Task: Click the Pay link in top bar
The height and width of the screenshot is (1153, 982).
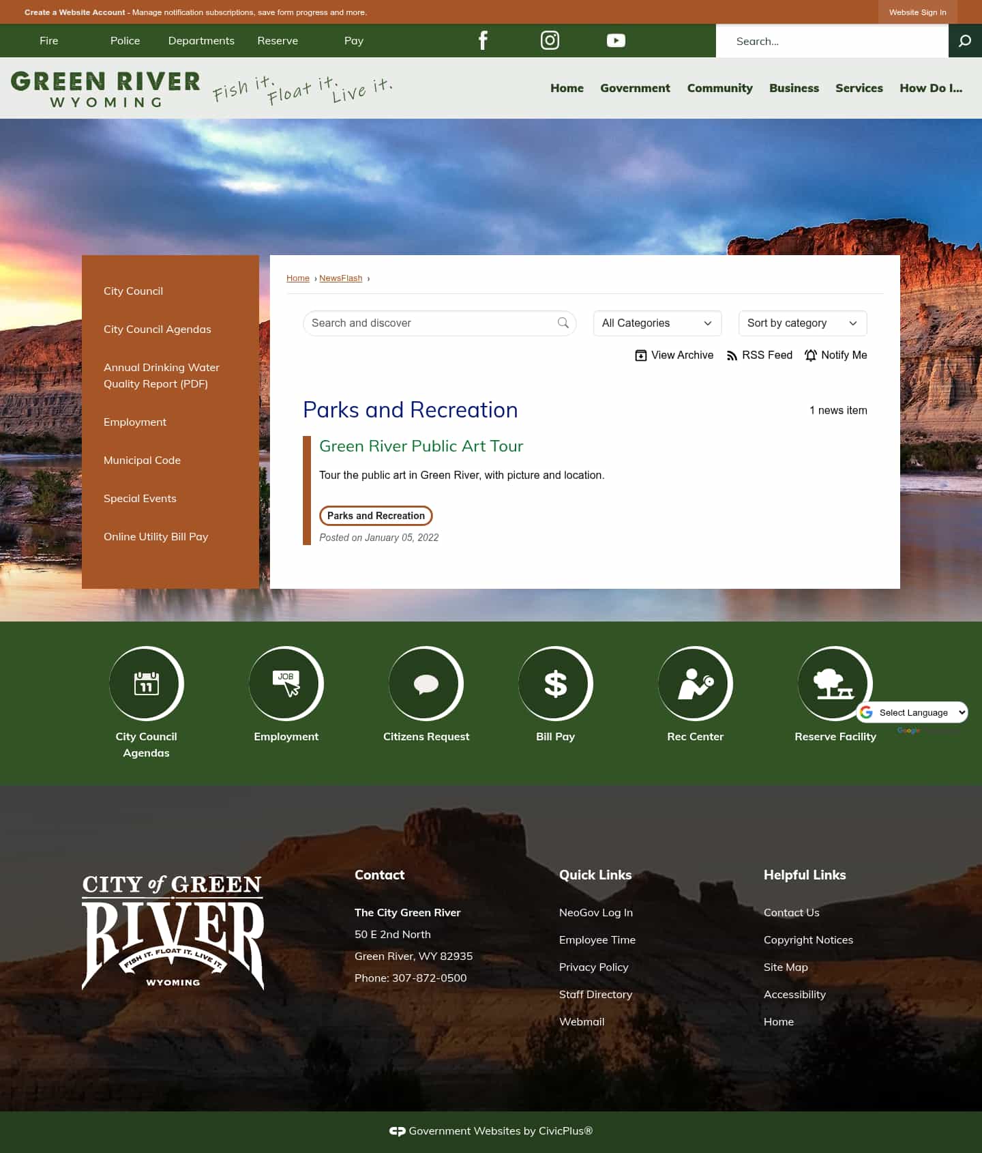Action: pos(354,41)
